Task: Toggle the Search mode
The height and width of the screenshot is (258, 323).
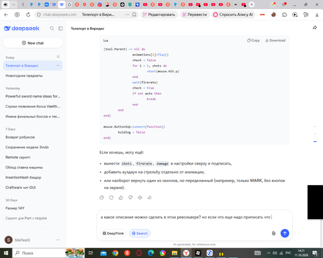Action: pos(140,233)
